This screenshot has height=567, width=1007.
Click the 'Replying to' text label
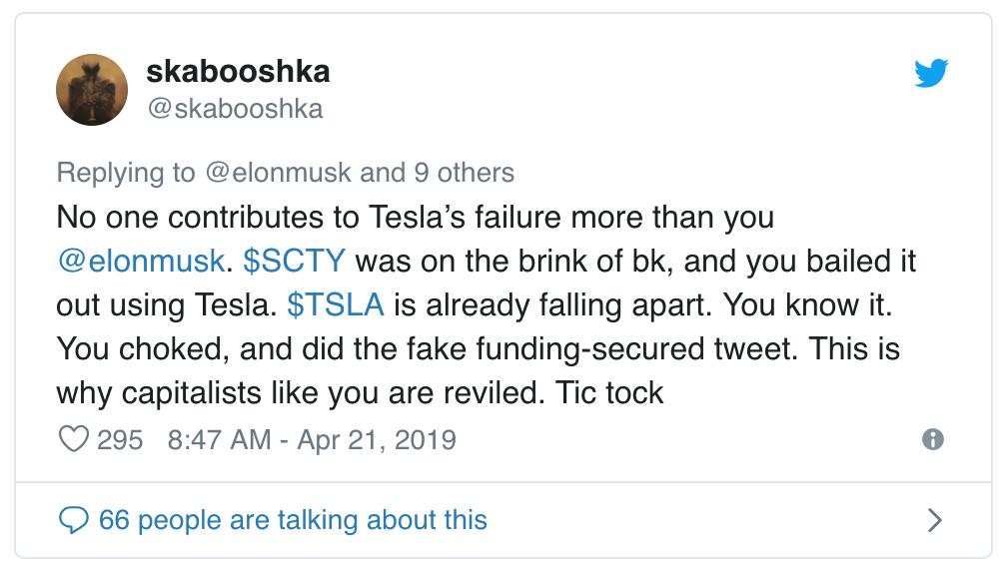[125, 173]
